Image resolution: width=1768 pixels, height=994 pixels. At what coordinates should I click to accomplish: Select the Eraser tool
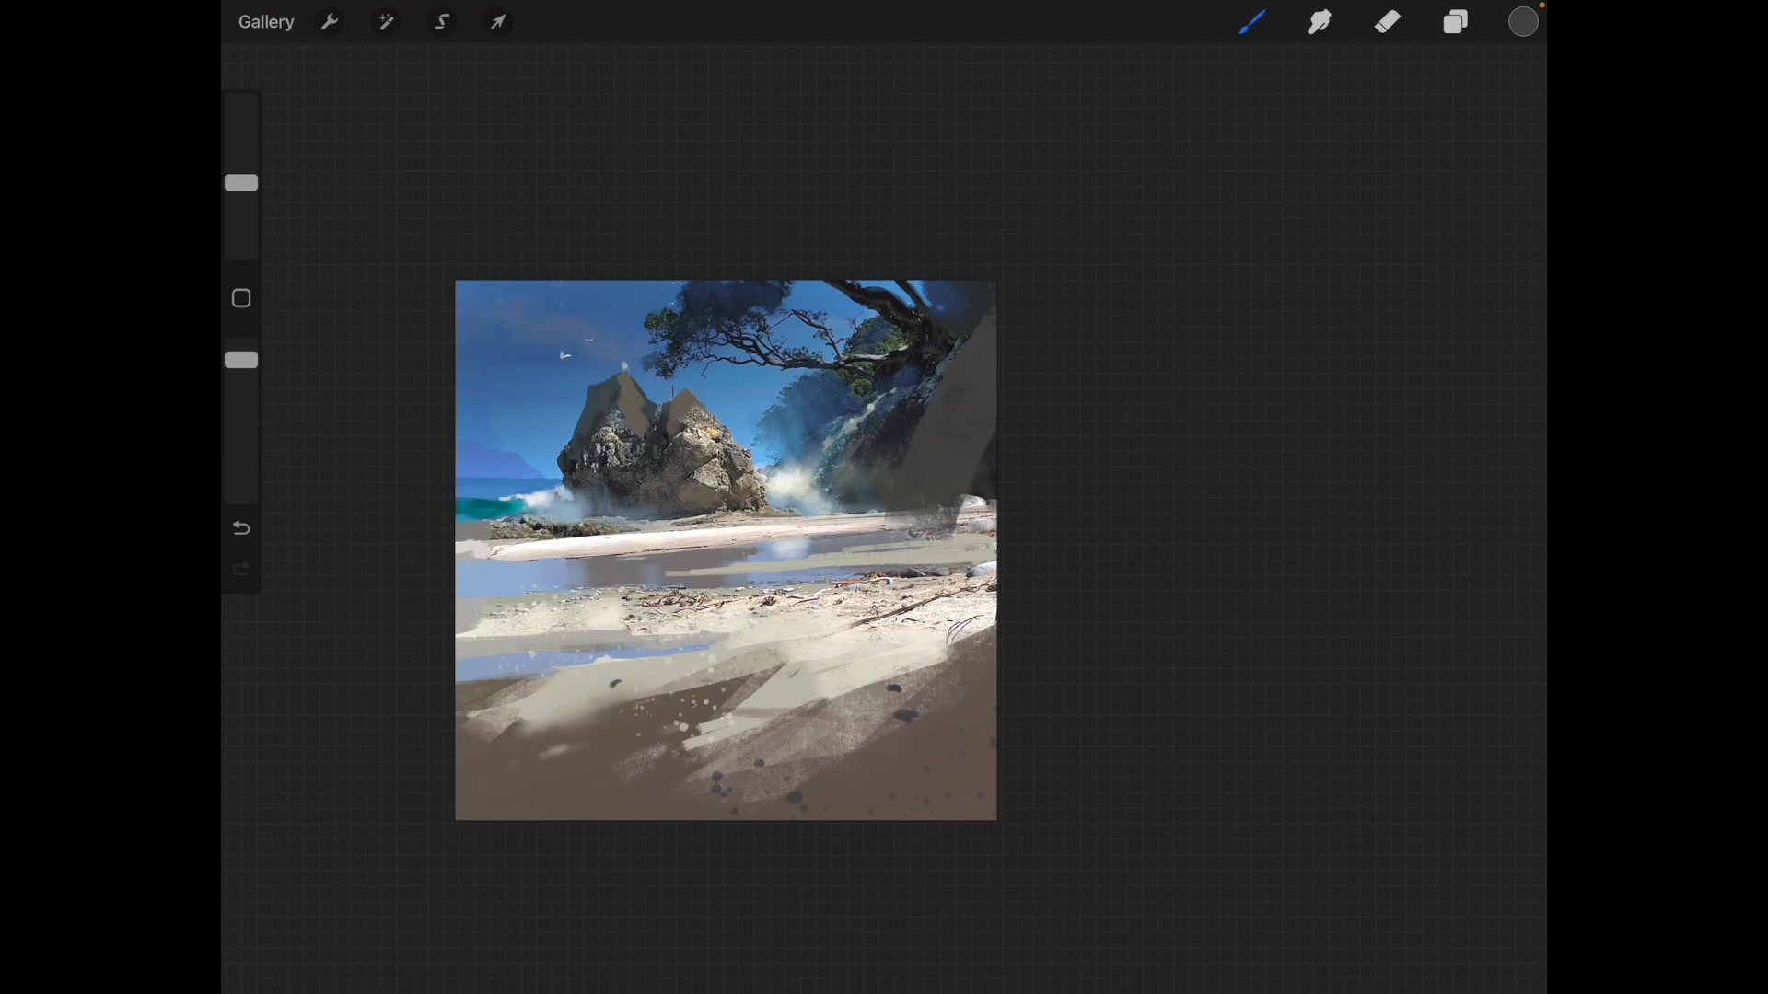[x=1389, y=22]
